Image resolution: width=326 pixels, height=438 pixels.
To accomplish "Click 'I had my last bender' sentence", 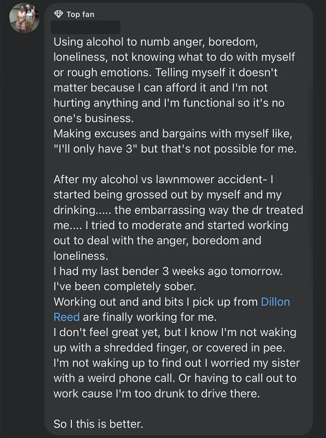I will pyautogui.click(x=168, y=271).
